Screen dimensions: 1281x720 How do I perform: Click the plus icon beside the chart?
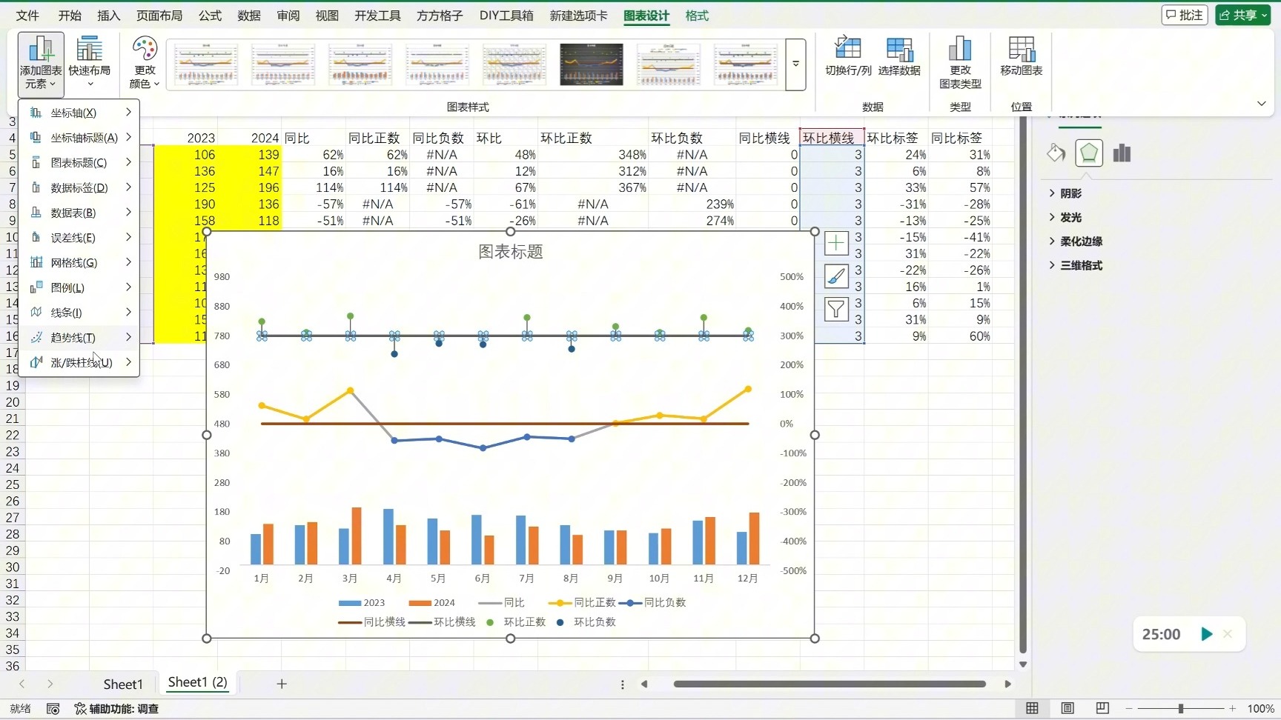pos(836,243)
